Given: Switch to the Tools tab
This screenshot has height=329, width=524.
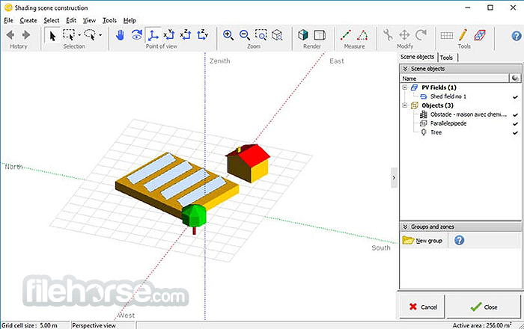Looking at the screenshot, I should [446, 57].
